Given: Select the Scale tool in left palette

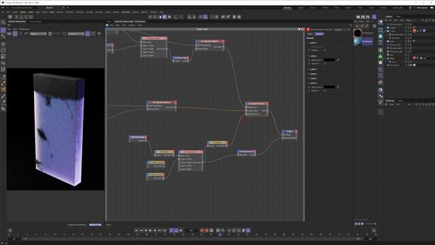Looking at the screenshot, I should 3,56.
